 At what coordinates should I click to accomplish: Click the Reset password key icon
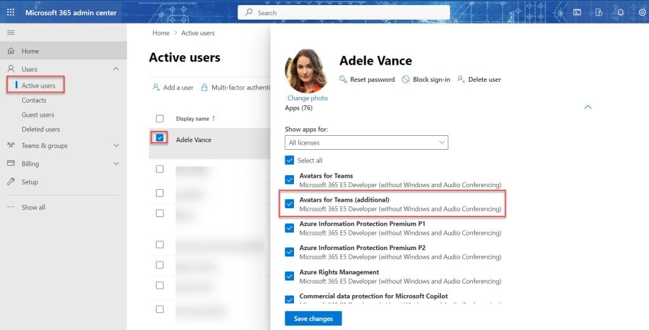(x=343, y=79)
